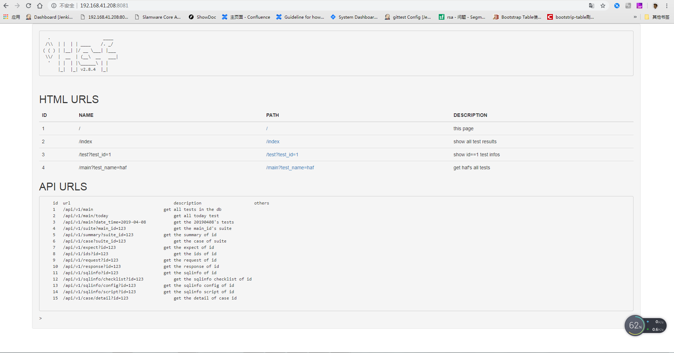Open the apps grid bookmark
The height and width of the screenshot is (353, 674).
click(12, 17)
